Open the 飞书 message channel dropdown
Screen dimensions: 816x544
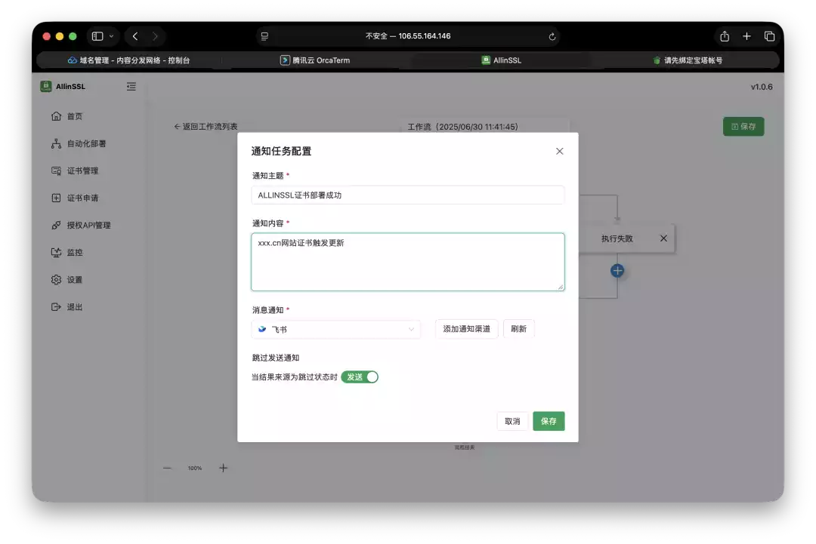click(x=336, y=329)
